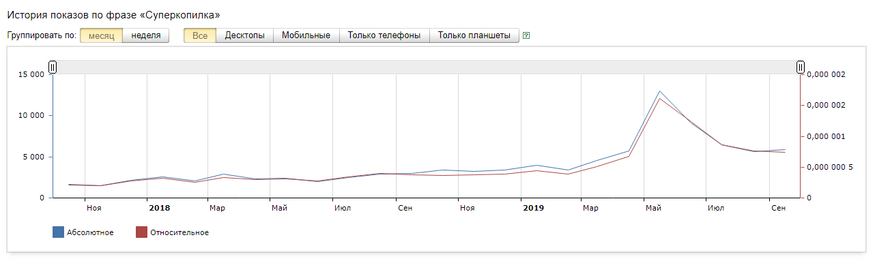Click the gray range selector bar
The width and height of the screenshot is (875, 261).
[427, 67]
